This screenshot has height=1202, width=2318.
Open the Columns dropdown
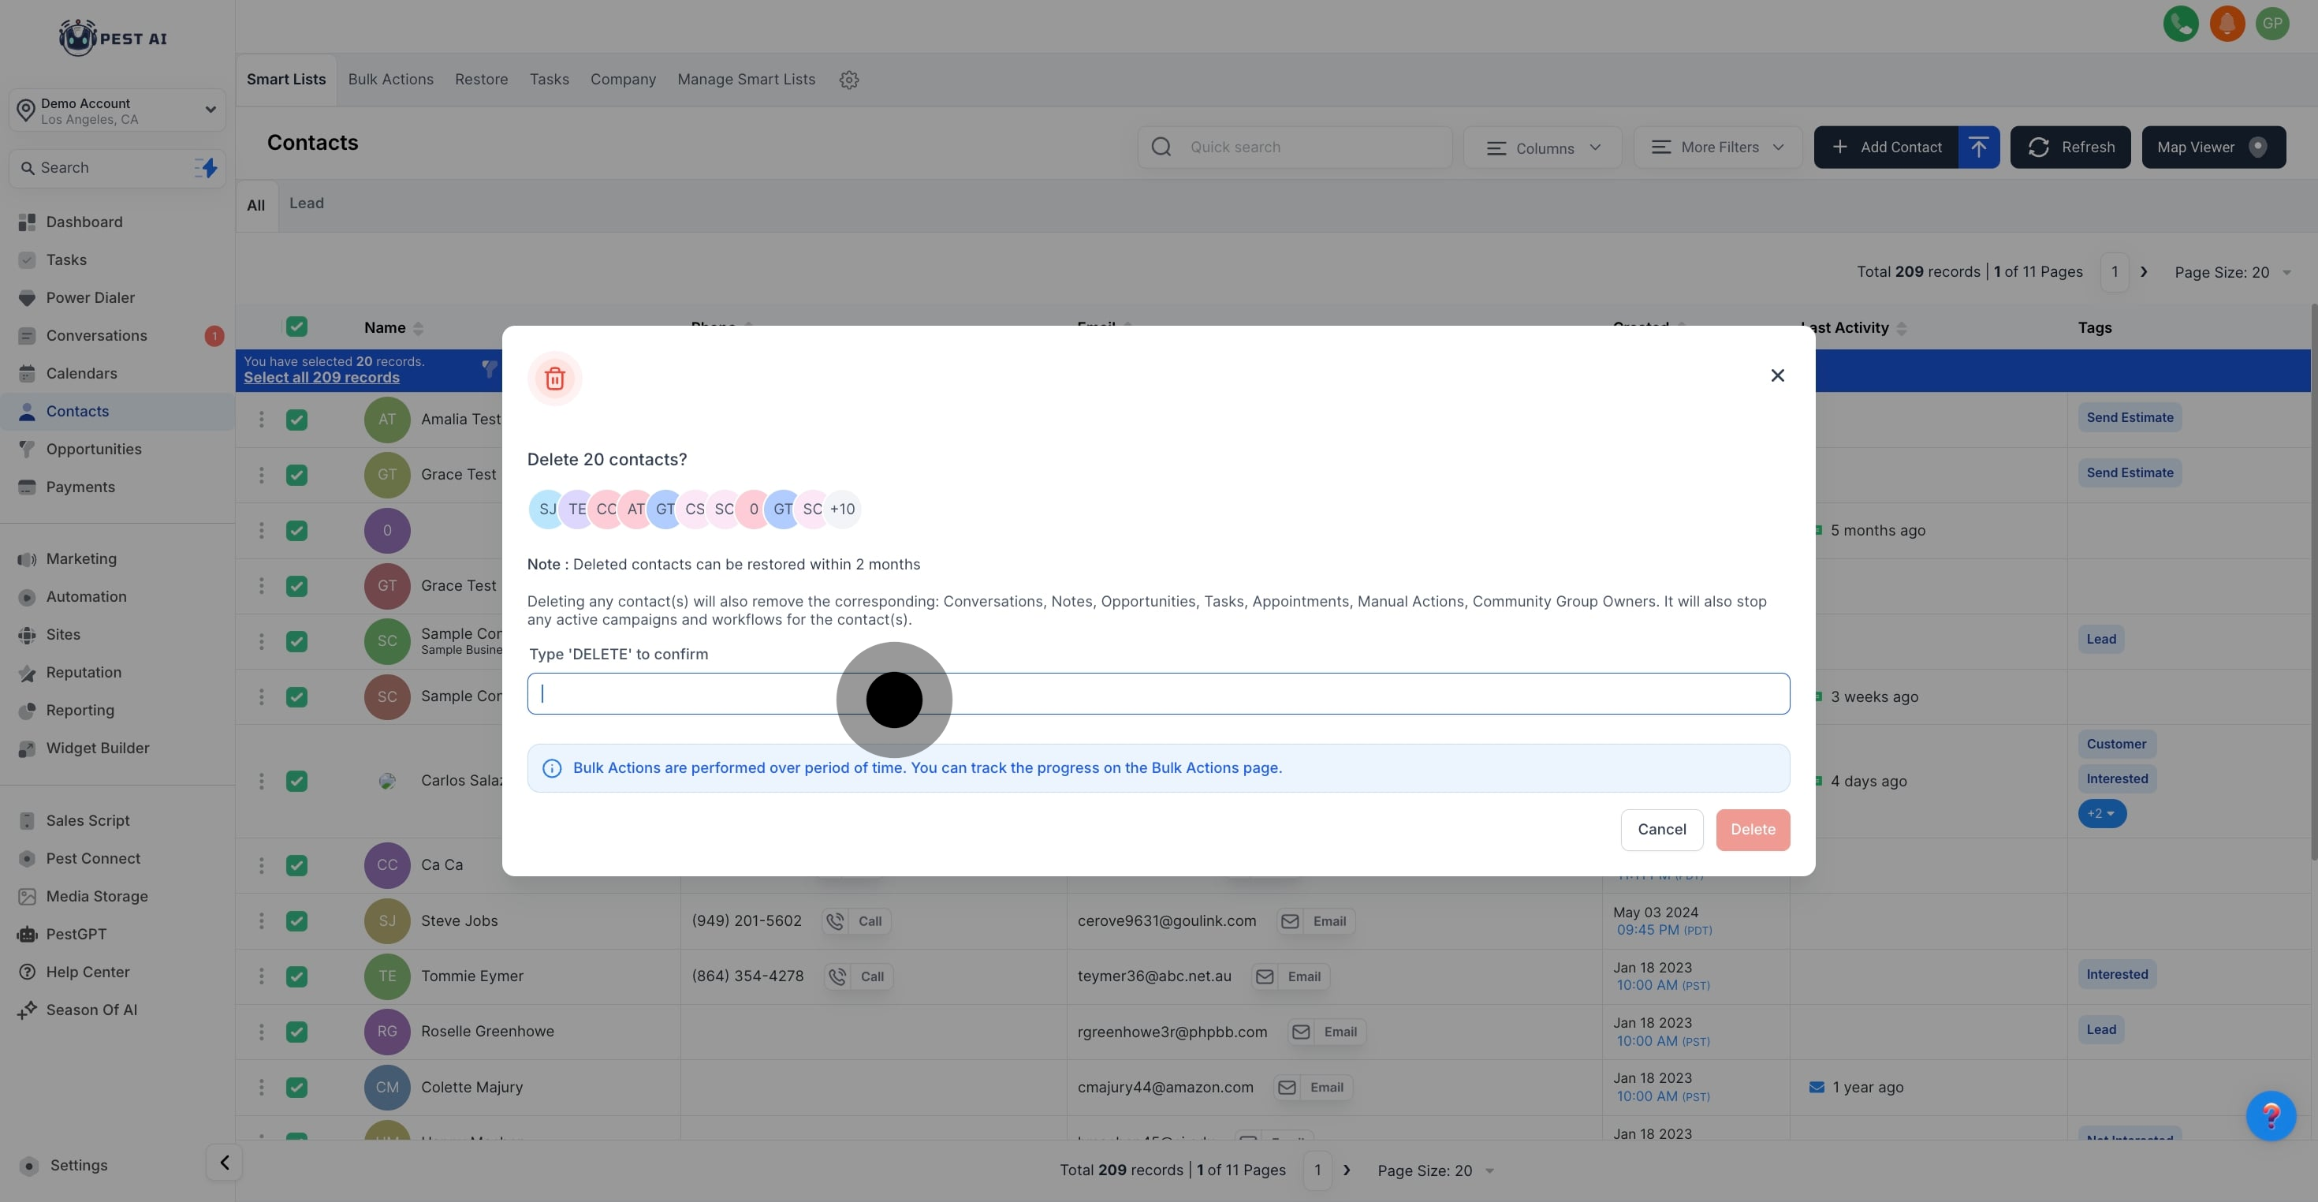pos(1542,147)
